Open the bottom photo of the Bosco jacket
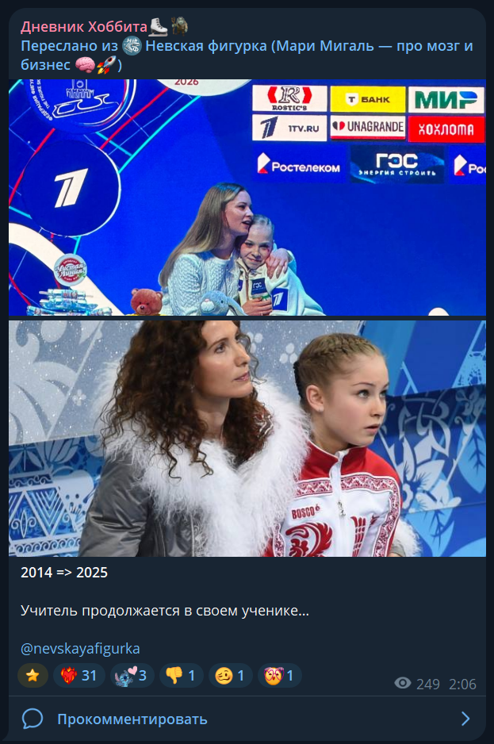The image size is (494, 744). point(247,439)
